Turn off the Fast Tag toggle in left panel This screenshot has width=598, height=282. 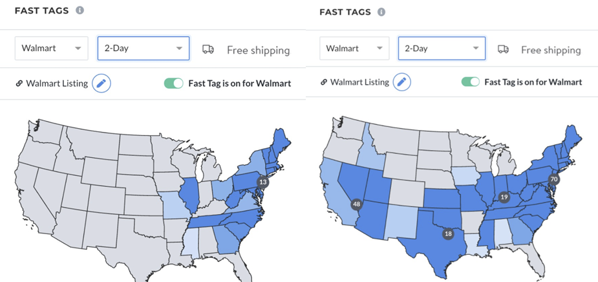tap(173, 83)
